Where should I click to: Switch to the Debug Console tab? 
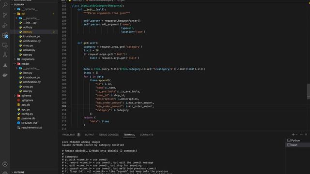(109, 135)
